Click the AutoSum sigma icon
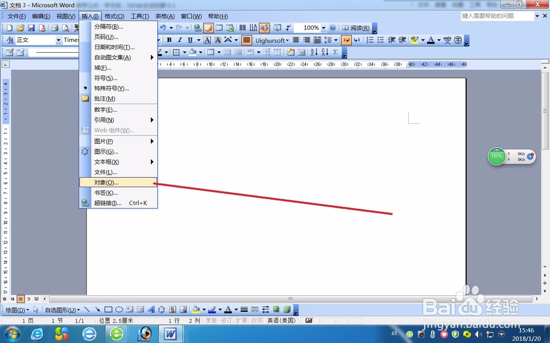Viewport: 550px width, 343px height. (335, 52)
